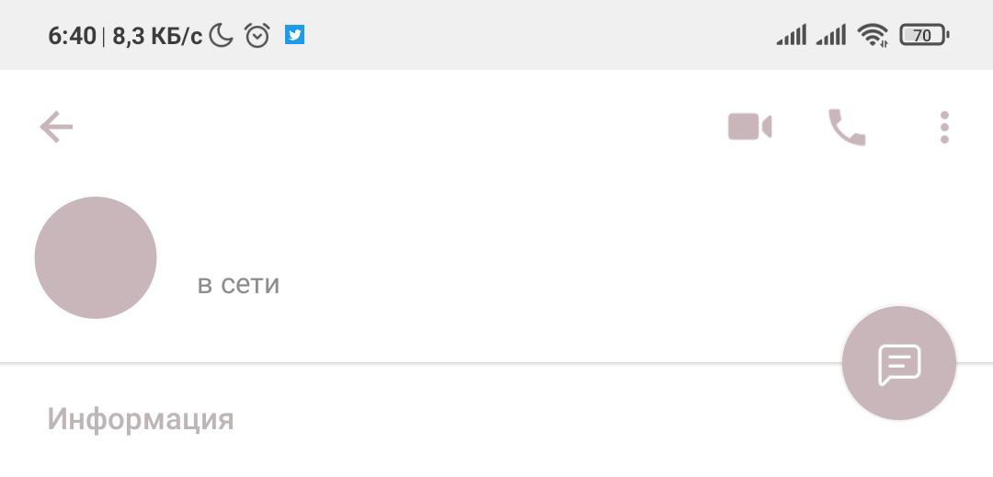Tap the alarm clock status icon

tap(257, 36)
